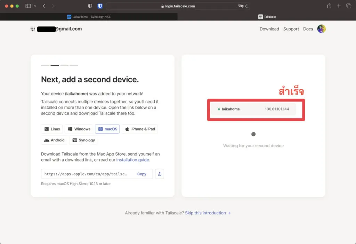
Task: Open the Download page
Action: coord(269,29)
